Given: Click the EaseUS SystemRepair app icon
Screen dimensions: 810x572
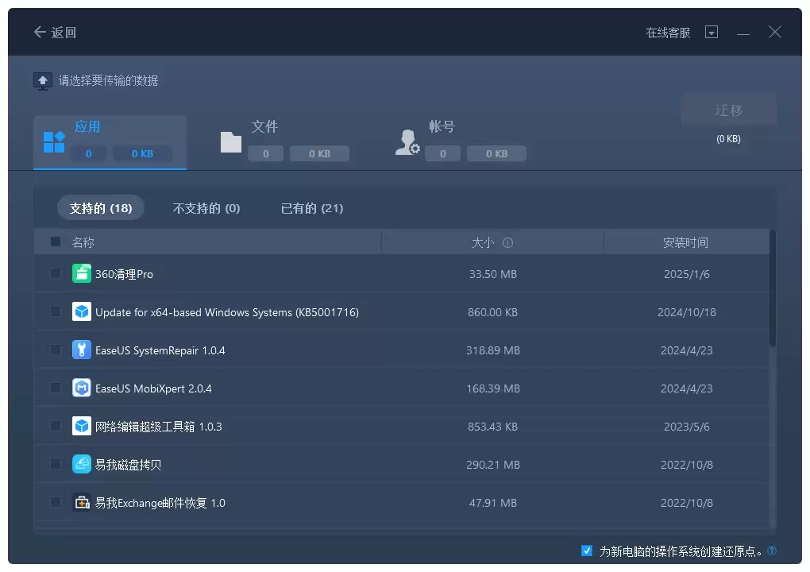Looking at the screenshot, I should [81, 350].
